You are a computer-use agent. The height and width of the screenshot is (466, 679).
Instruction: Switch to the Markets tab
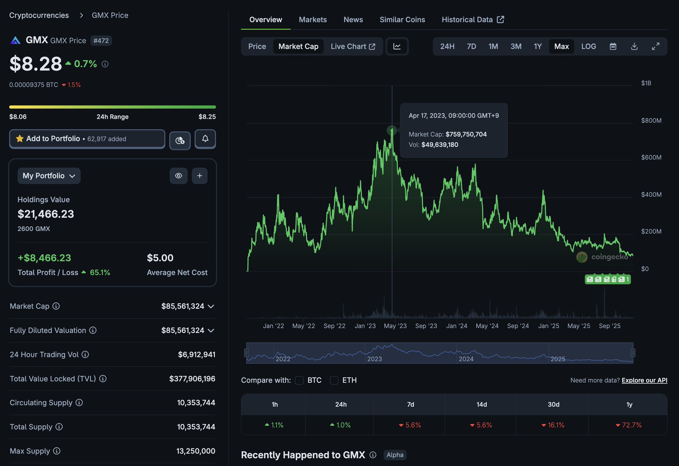click(313, 20)
